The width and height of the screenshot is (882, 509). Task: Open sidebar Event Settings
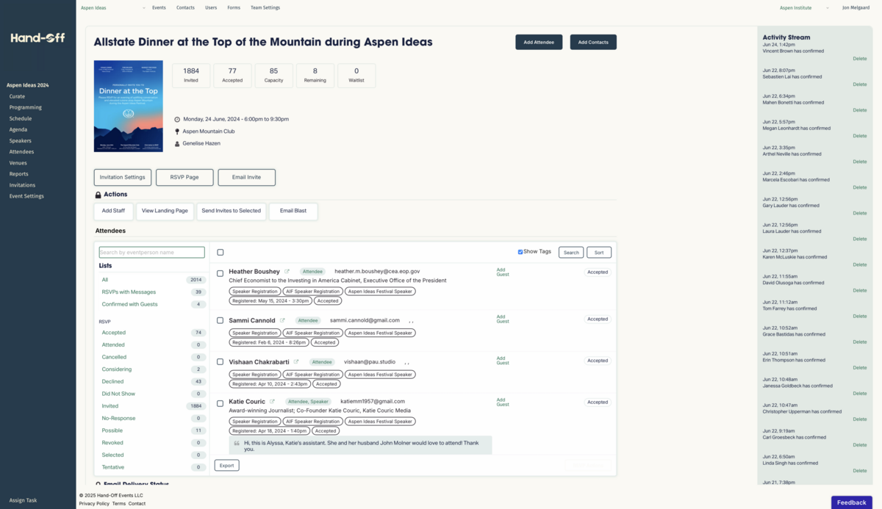(26, 196)
